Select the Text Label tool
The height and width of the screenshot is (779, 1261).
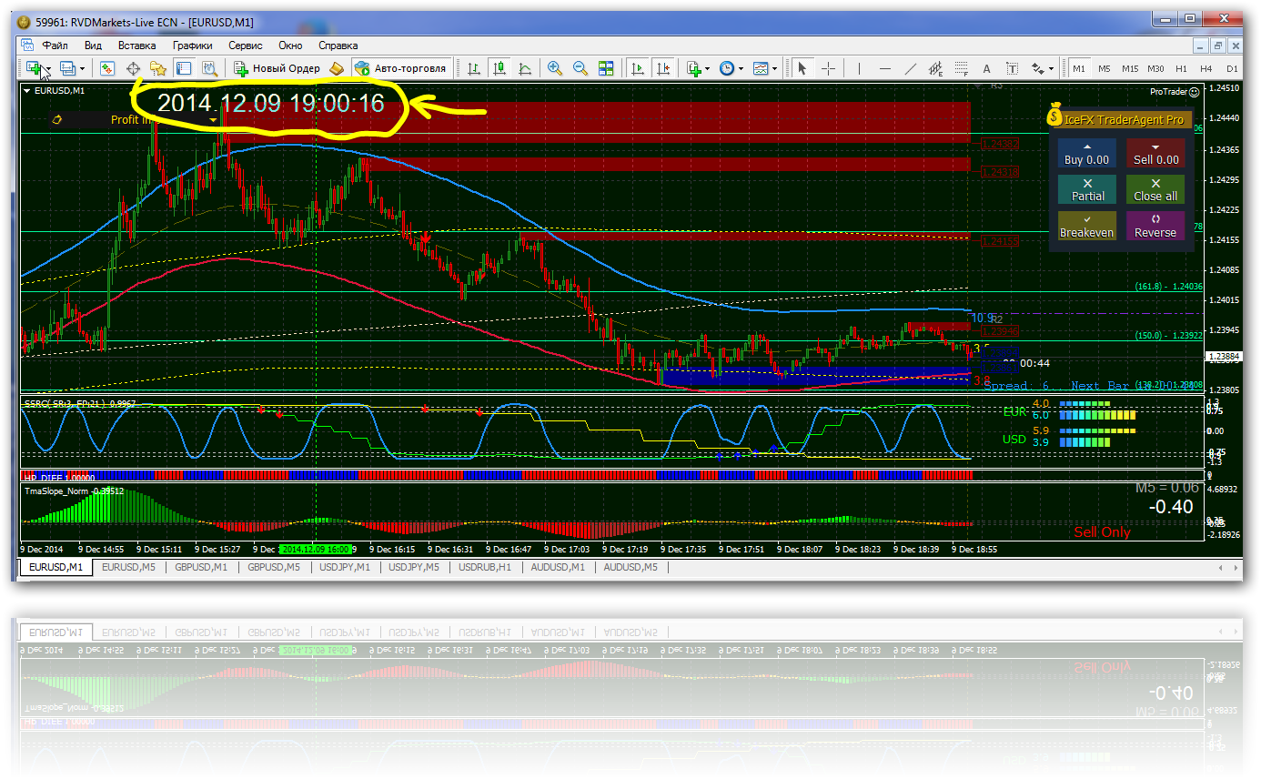point(1012,68)
